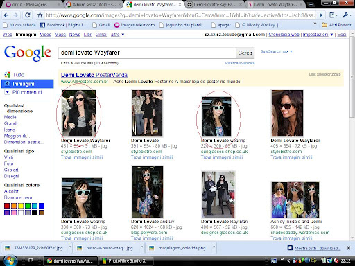The width and height of the screenshot is (355, 266).
Task: Open Cronologia web link
Action: (x=284, y=35)
